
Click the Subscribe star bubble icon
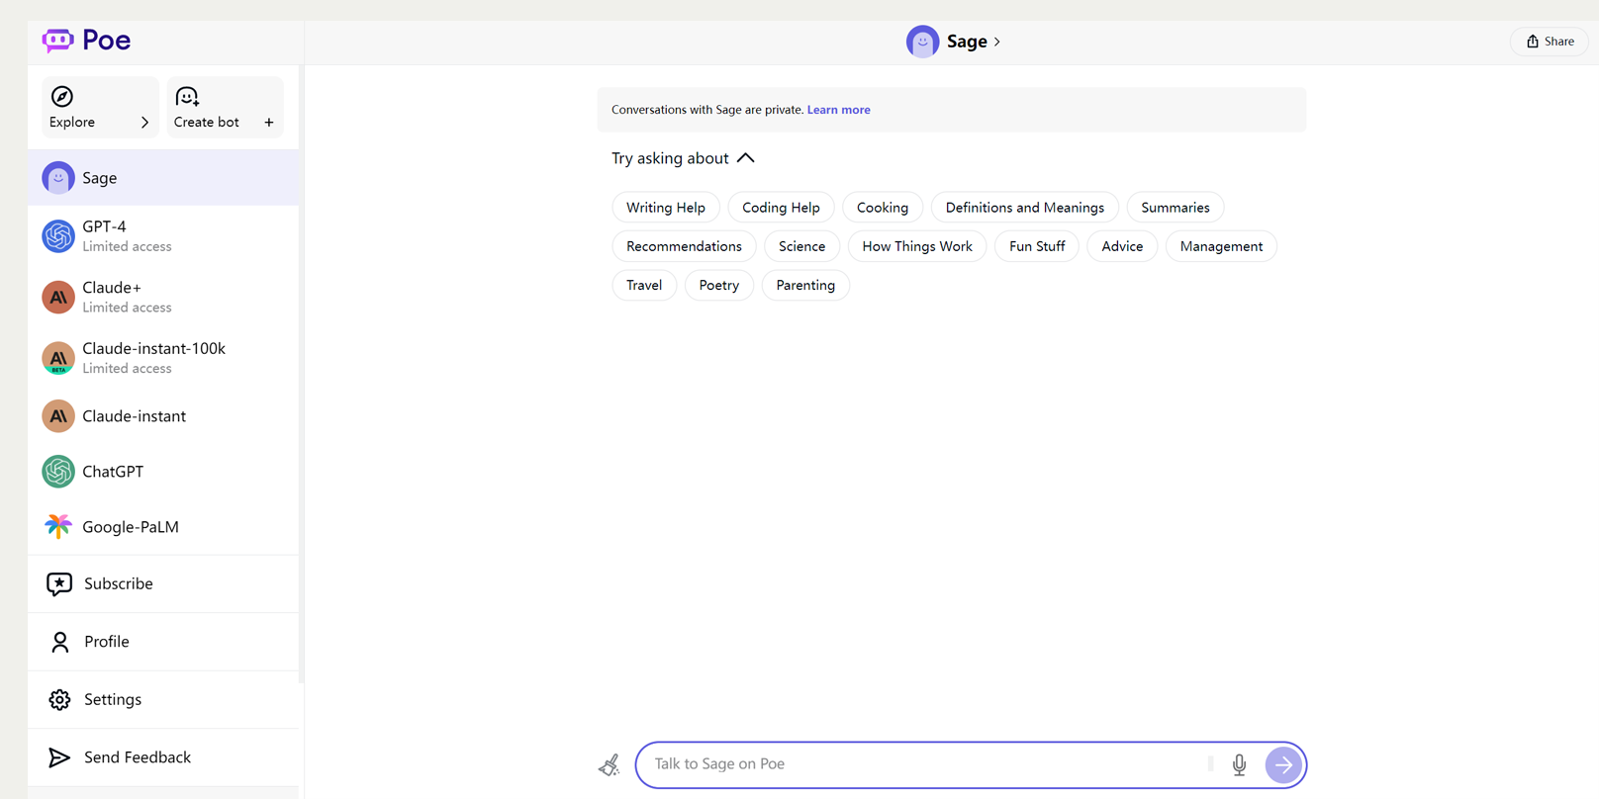pos(59,584)
